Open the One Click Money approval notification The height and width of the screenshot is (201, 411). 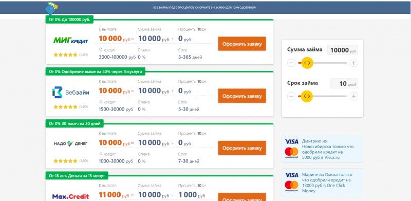click(x=323, y=182)
